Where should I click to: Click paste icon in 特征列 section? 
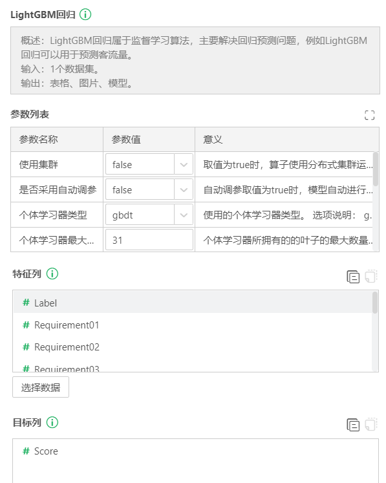coord(371,276)
